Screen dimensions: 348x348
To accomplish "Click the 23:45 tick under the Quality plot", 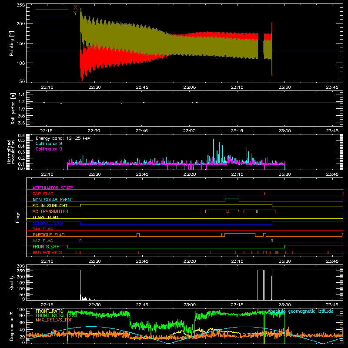I will tap(332, 305).
